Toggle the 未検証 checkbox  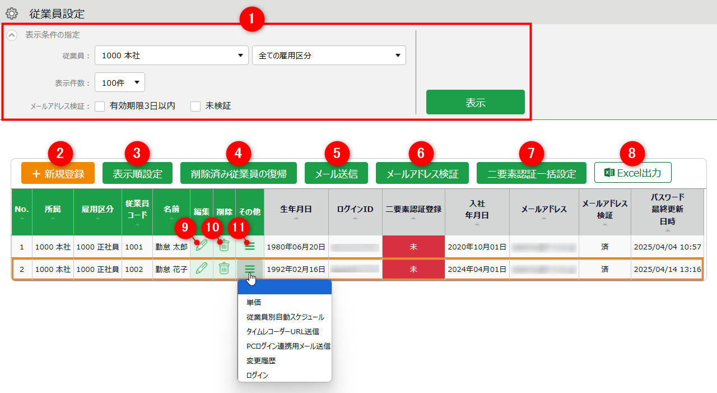click(195, 107)
